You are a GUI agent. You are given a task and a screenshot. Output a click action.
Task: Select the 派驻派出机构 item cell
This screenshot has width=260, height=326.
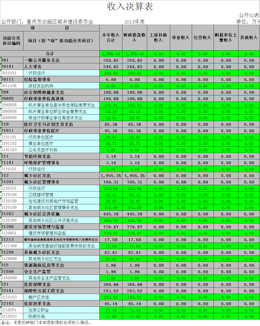coord(41,86)
